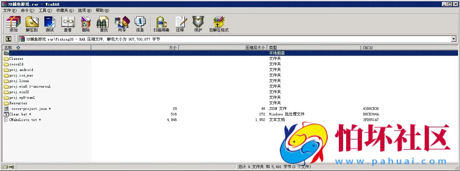Open the Find (查找) binoculars tool
460x171 pixels.
(x=104, y=24)
